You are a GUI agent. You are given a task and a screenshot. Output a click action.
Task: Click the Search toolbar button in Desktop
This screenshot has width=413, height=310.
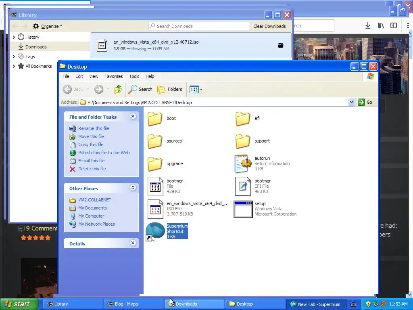pyautogui.click(x=140, y=89)
